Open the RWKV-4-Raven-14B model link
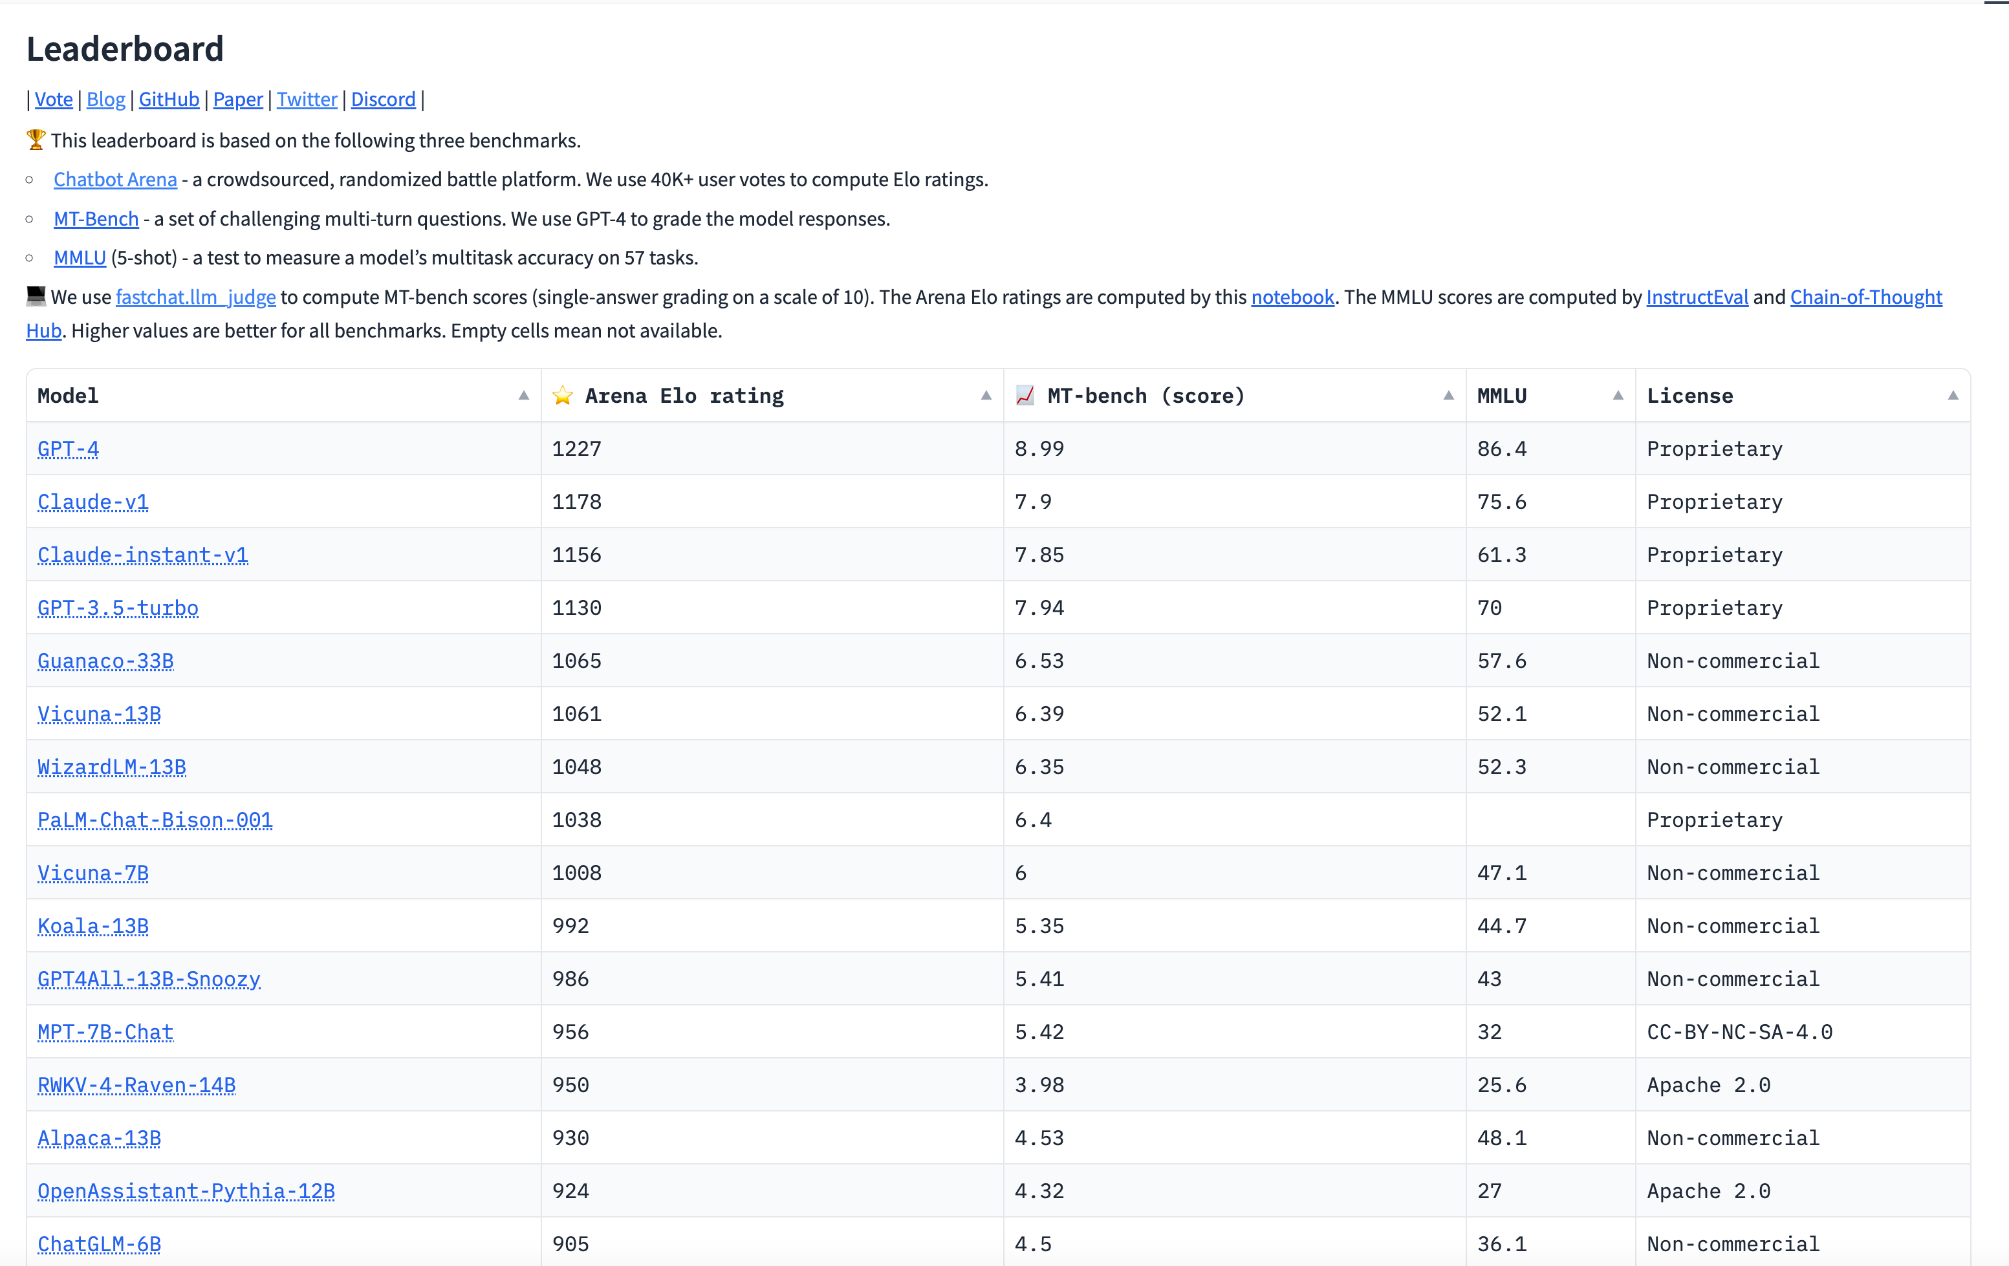Screen dimensions: 2009x1266 click(137, 1085)
